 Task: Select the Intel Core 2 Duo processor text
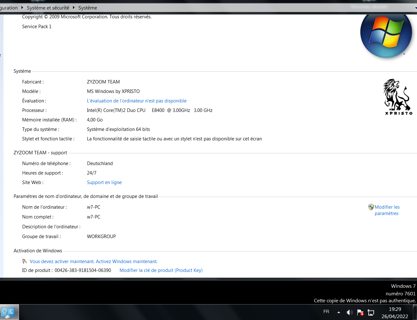150,110
